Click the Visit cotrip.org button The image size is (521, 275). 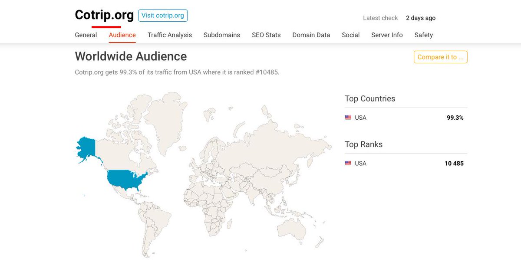point(163,15)
